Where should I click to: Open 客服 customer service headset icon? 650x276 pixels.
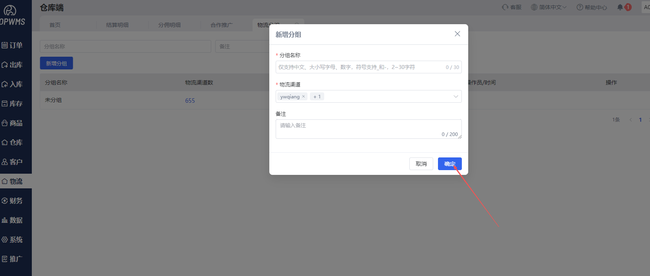505,7
